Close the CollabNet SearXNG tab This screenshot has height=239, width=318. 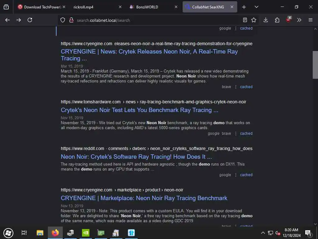tap(232, 7)
